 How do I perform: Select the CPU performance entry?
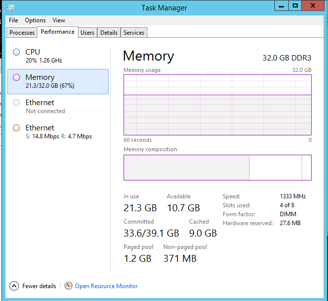58,56
